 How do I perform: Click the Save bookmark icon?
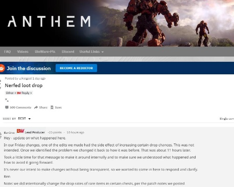coord(52,108)
